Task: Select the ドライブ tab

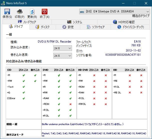Action: point(16,27)
